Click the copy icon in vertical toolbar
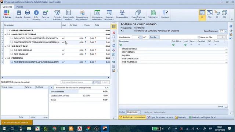This screenshot has width=235, height=132. click(x=114, y=37)
